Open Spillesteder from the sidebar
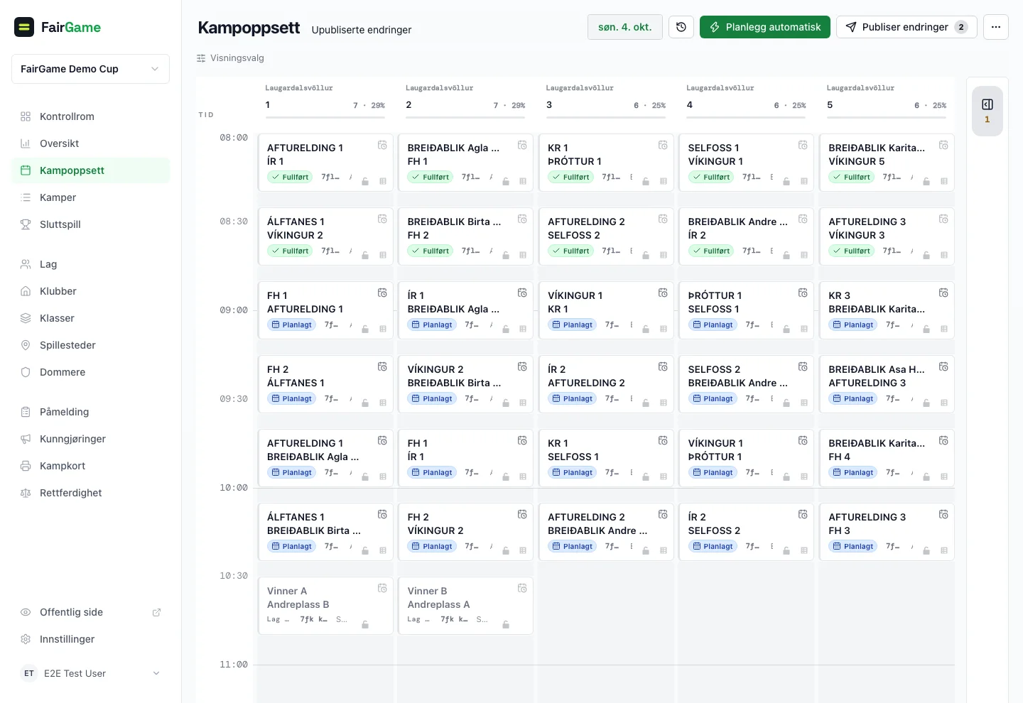 coord(90,345)
